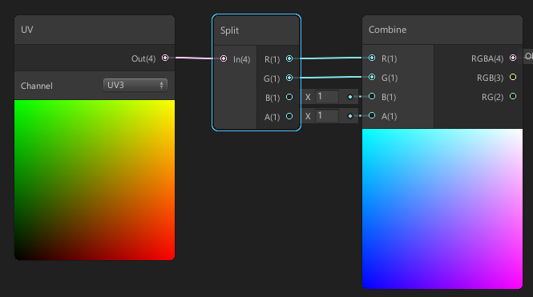Click the UV node Out(4) output port
Viewport: 533px width, 297px height.
165,58
